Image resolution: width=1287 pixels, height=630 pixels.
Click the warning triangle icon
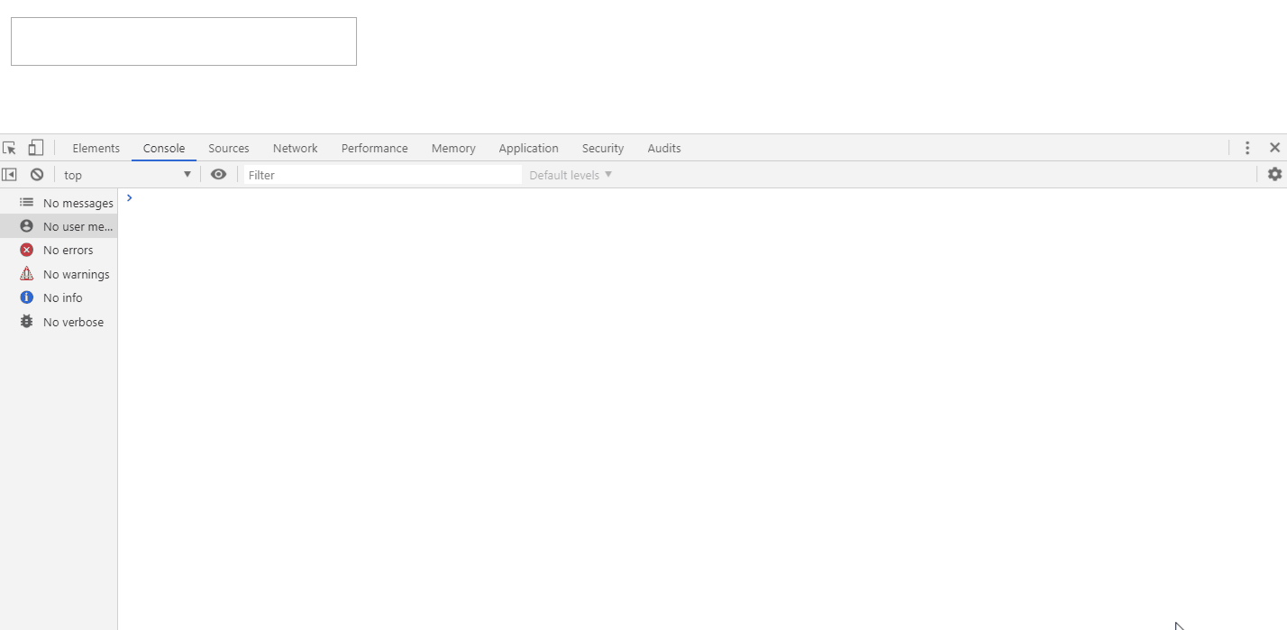[x=26, y=273]
